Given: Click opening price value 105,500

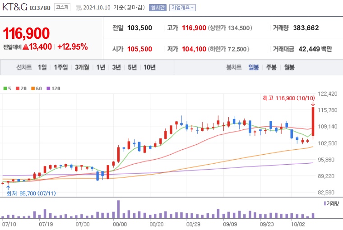Looking at the screenshot, I should 139,49.
